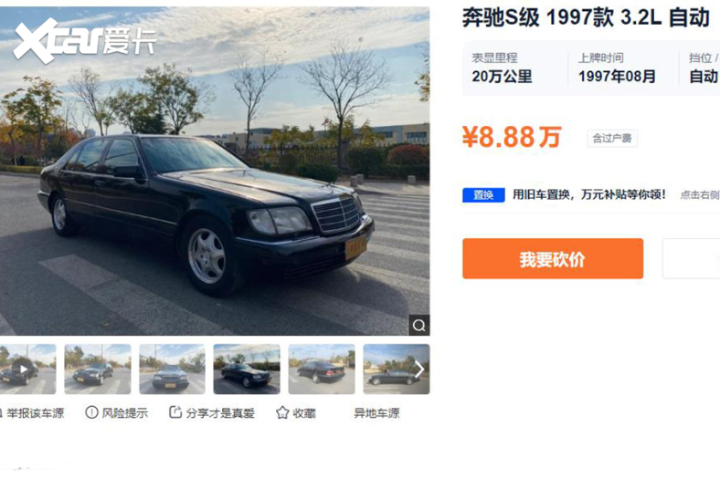Open the magnifier icon on main car photo
Viewport: 720px width, 479px height.
[419, 325]
